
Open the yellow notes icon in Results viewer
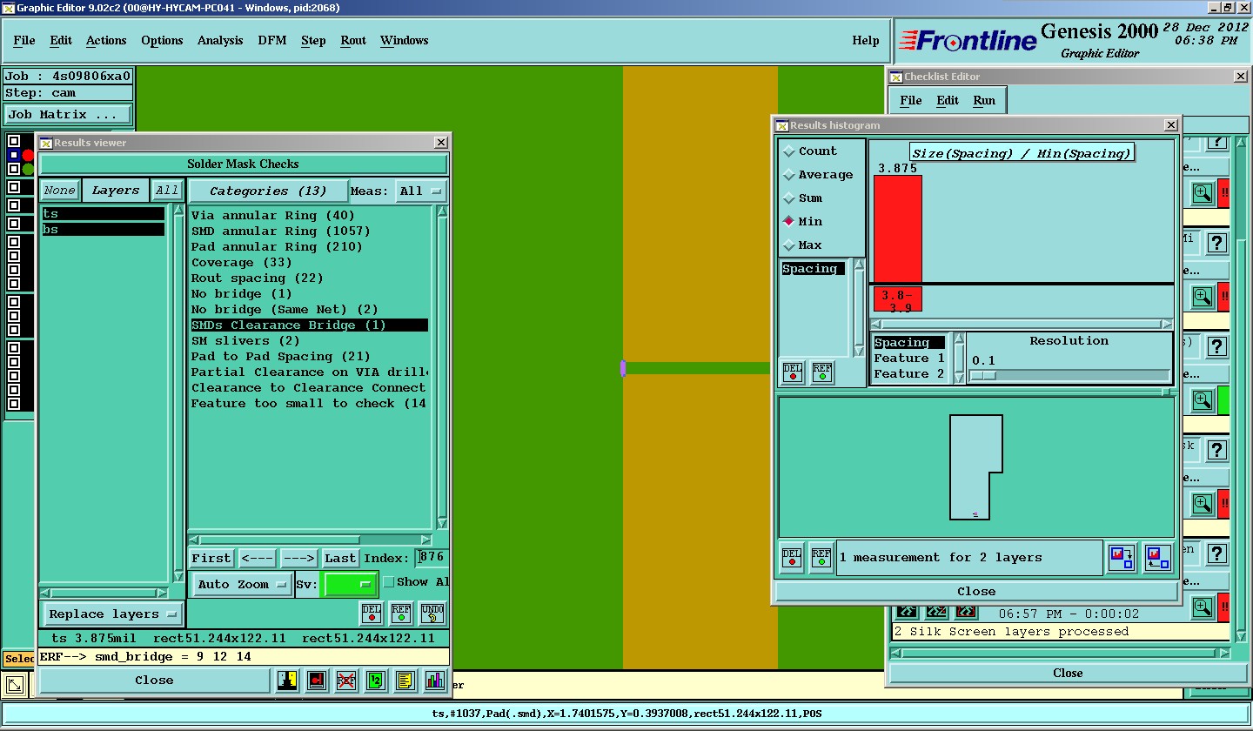click(405, 681)
